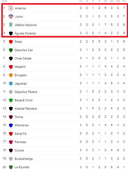Click the bright green Boyacá Chicó shield
This screenshot has width=128, height=170.
click(11, 100)
